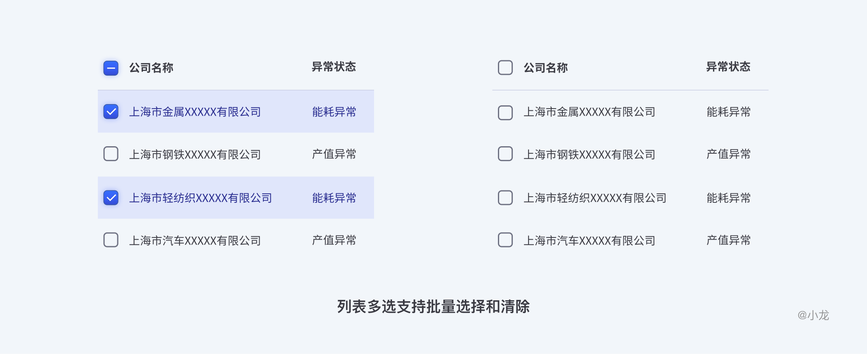Select 上海市钢铁XXXXX有限公司 checkbox in right table
Screen dimensions: 867x354
coord(505,154)
